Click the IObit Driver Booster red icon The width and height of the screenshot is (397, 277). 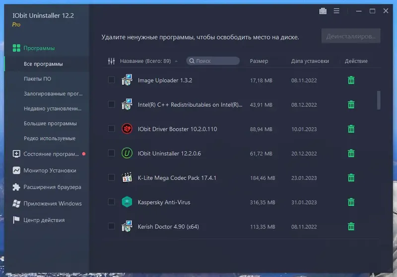[127, 129]
